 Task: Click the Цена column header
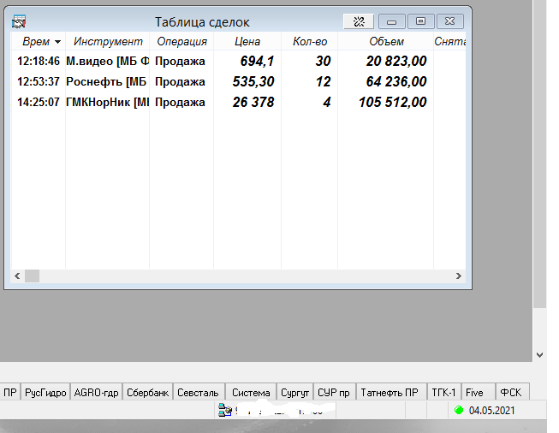click(x=247, y=41)
